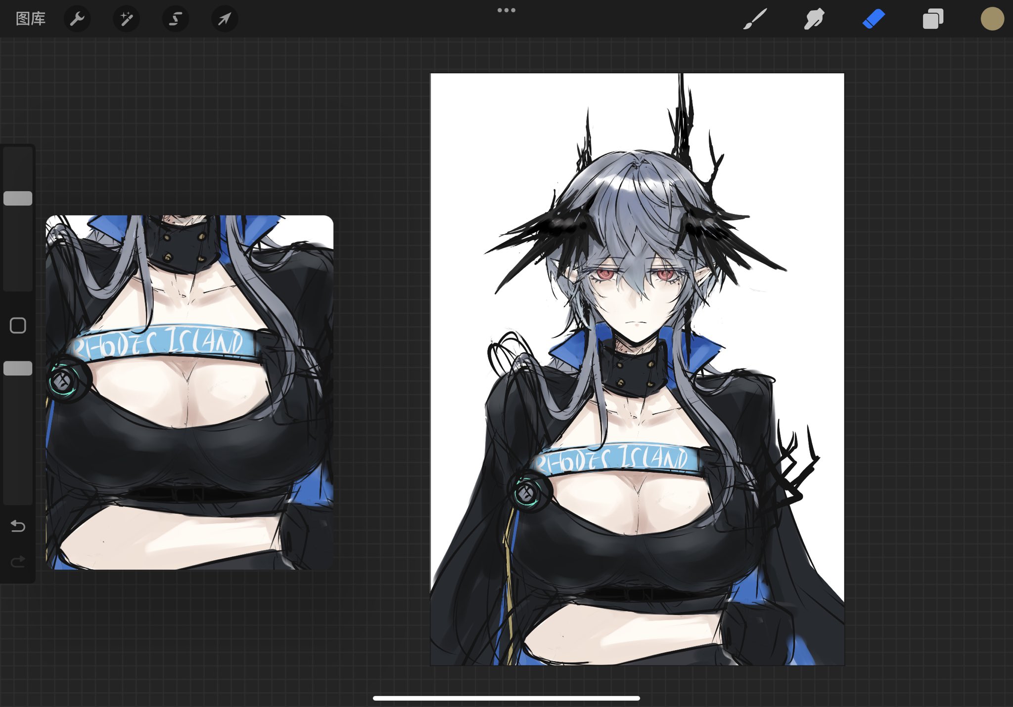The image size is (1013, 707).
Task: Open the tan active color picker
Action: point(992,19)
